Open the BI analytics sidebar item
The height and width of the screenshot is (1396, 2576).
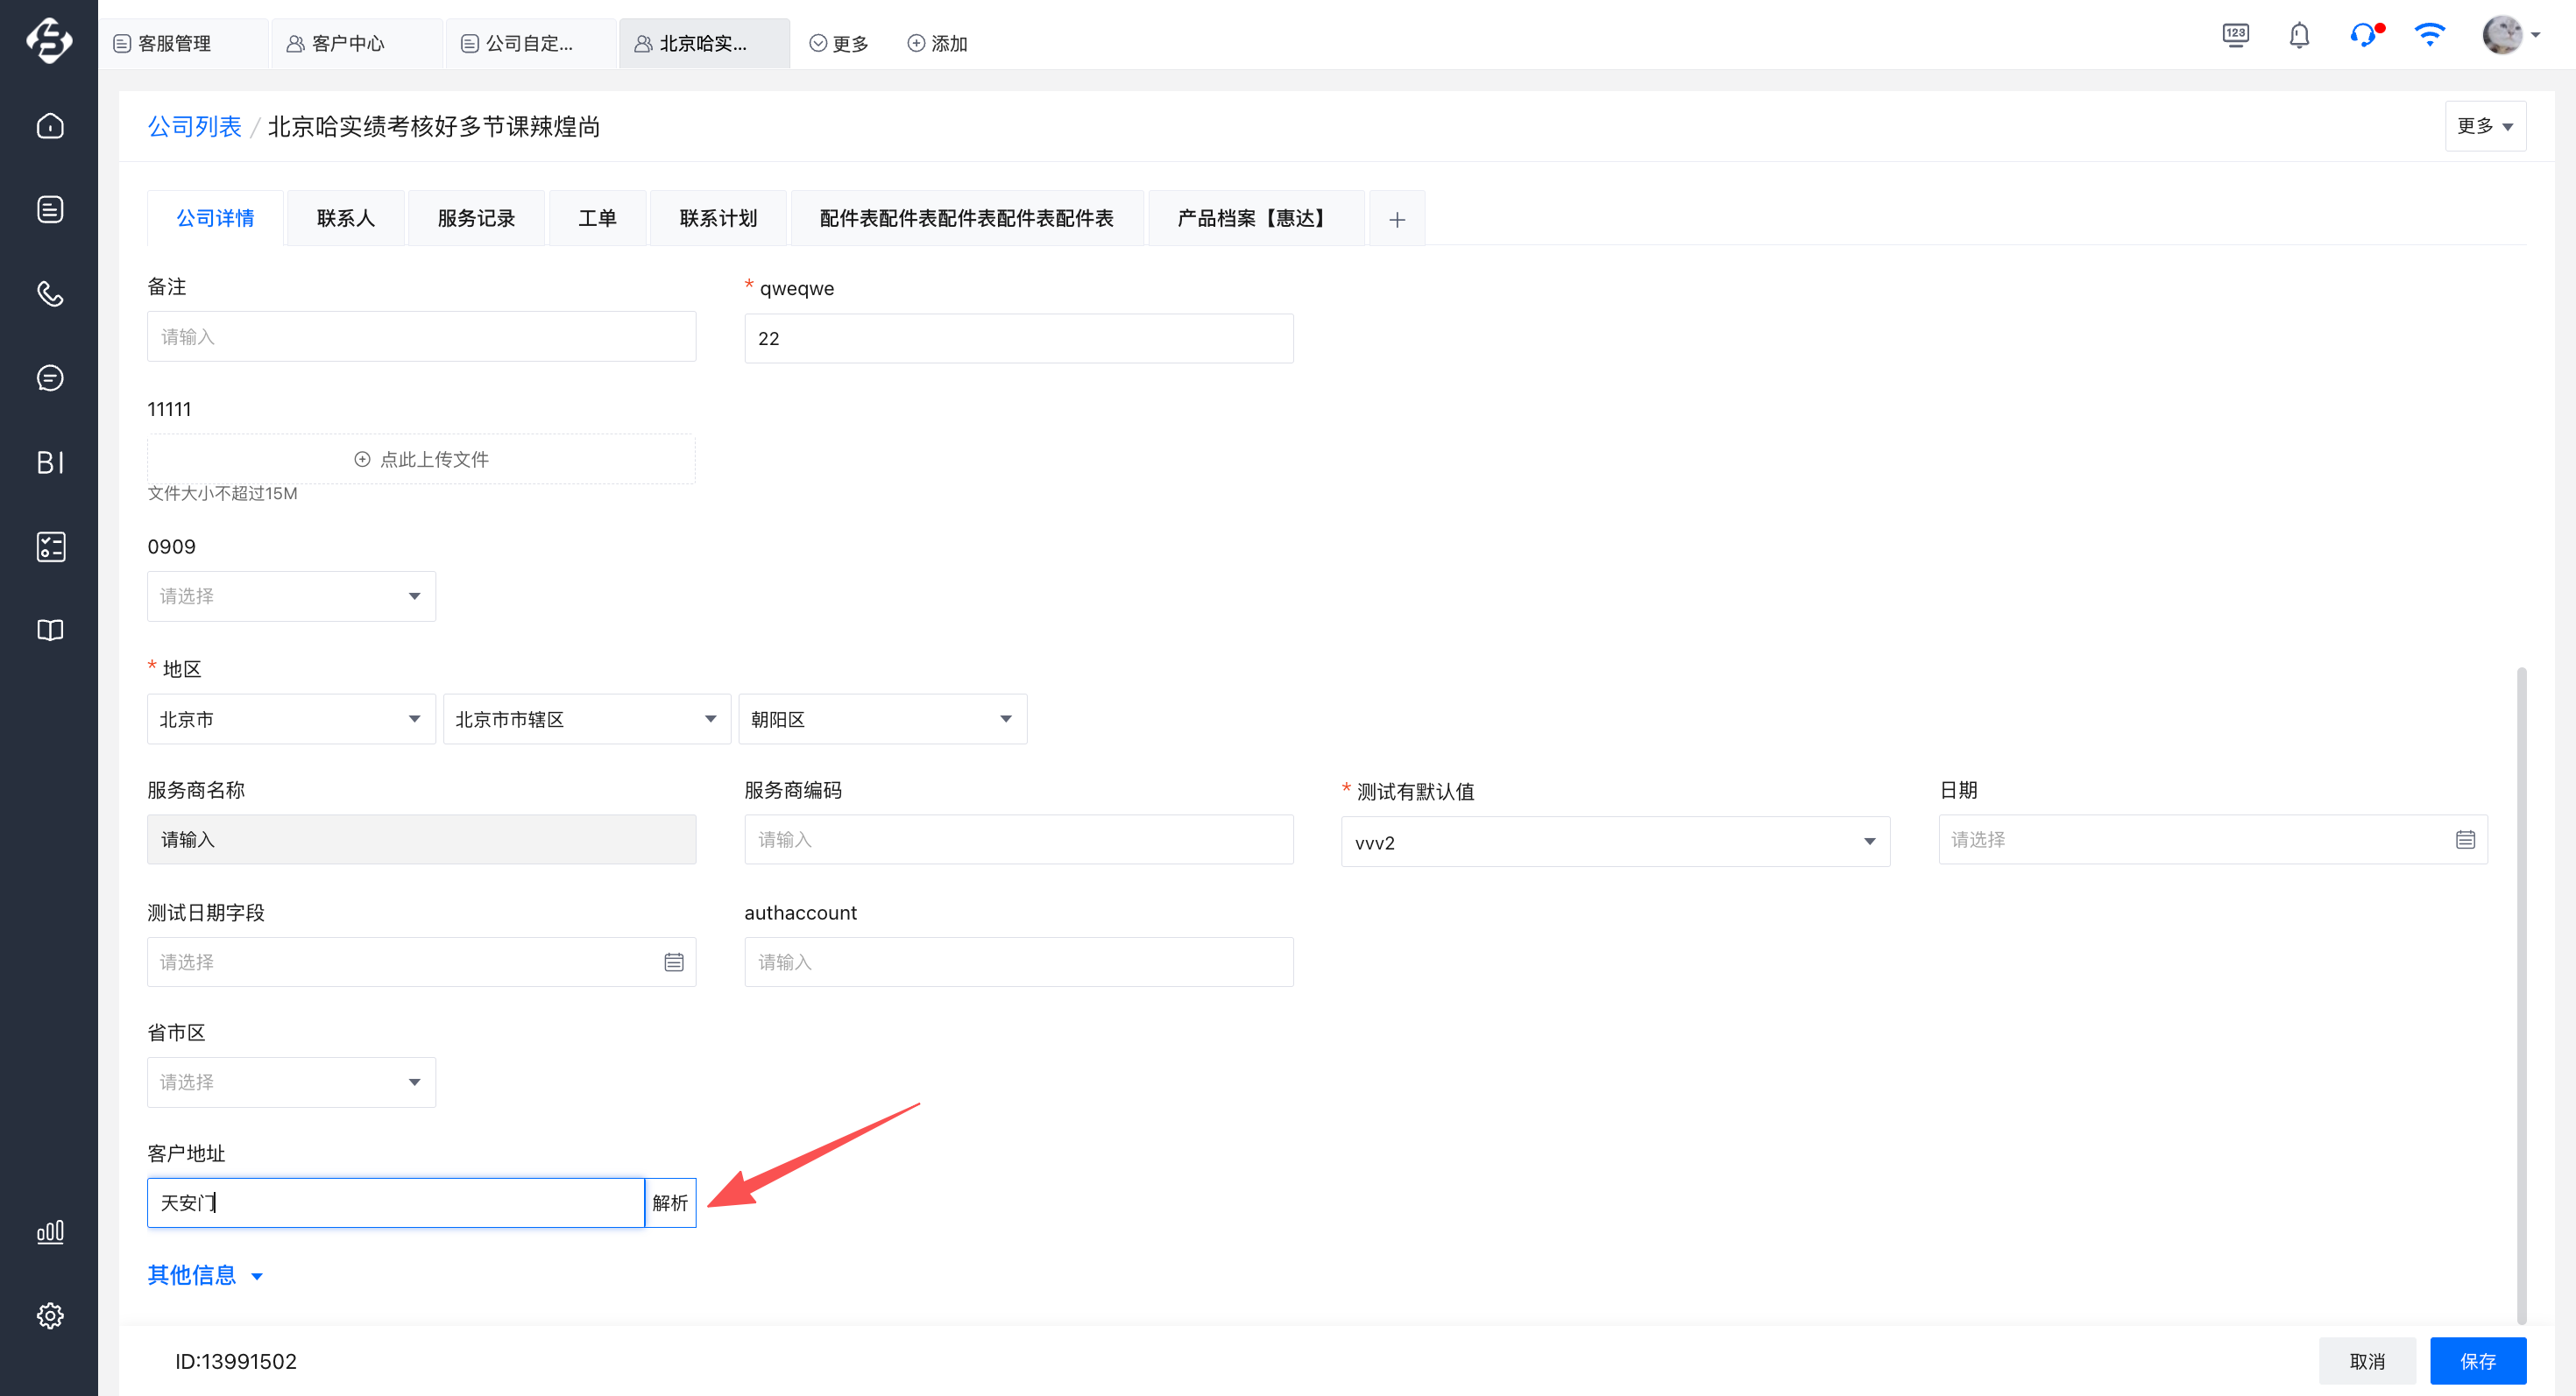point(50,462)
